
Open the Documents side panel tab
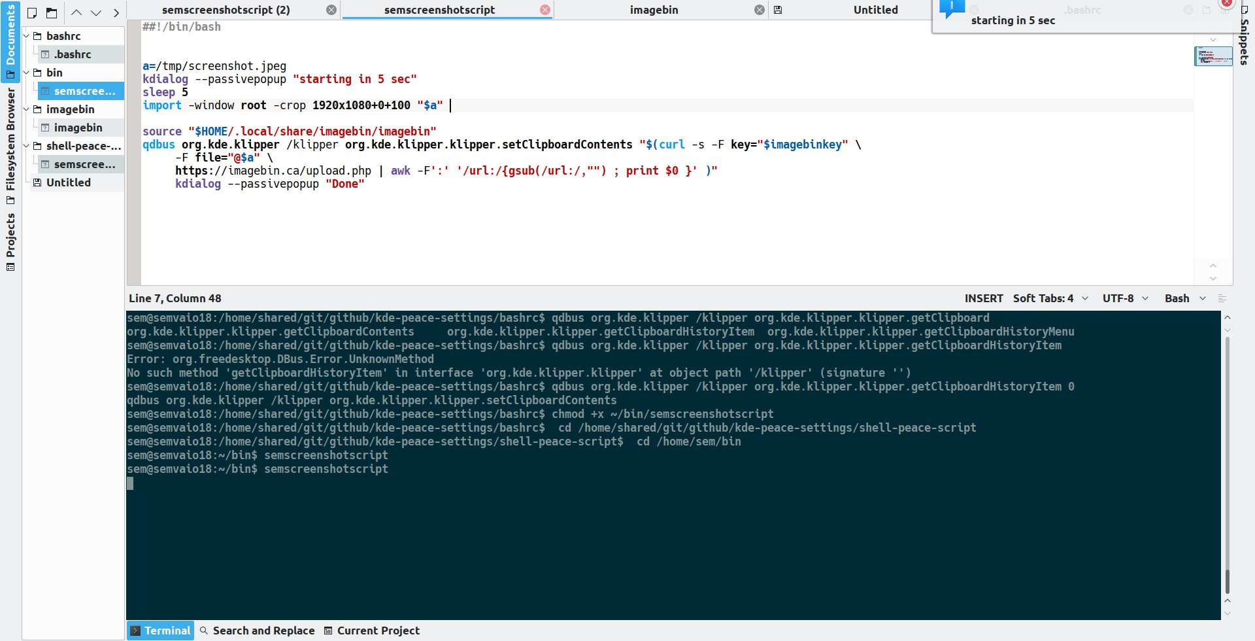10,41
